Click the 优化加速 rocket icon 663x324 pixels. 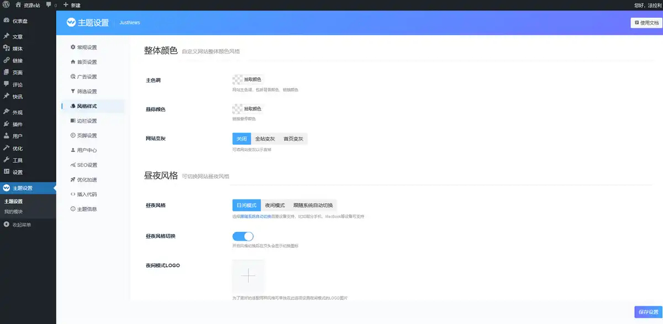(x=73, y=179)
